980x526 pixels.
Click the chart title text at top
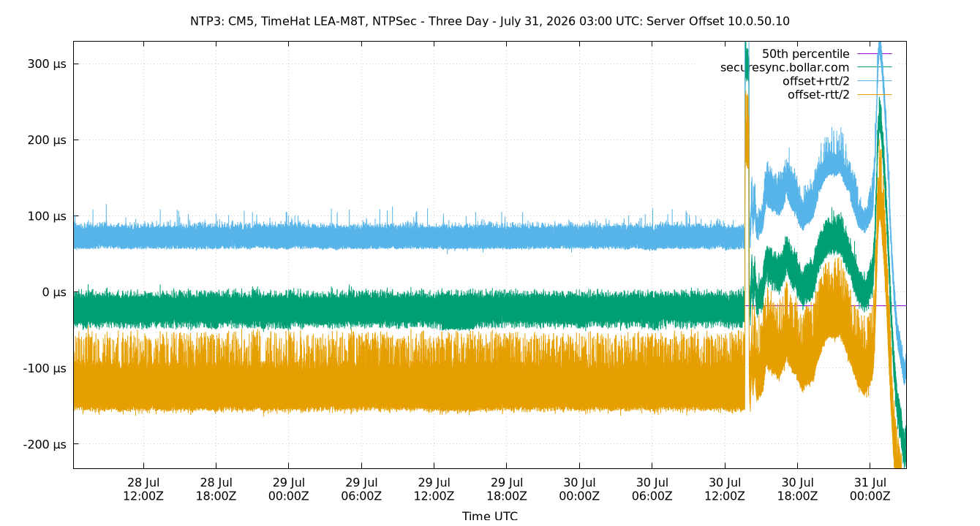pos(490,21)
